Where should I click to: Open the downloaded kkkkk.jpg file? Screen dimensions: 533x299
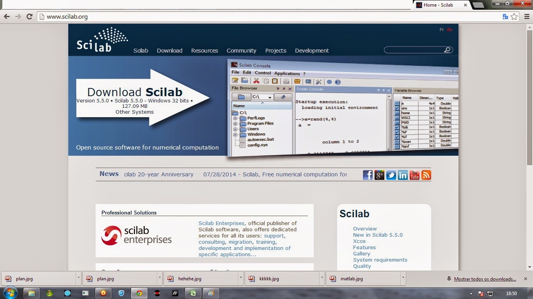click(282, 279)
